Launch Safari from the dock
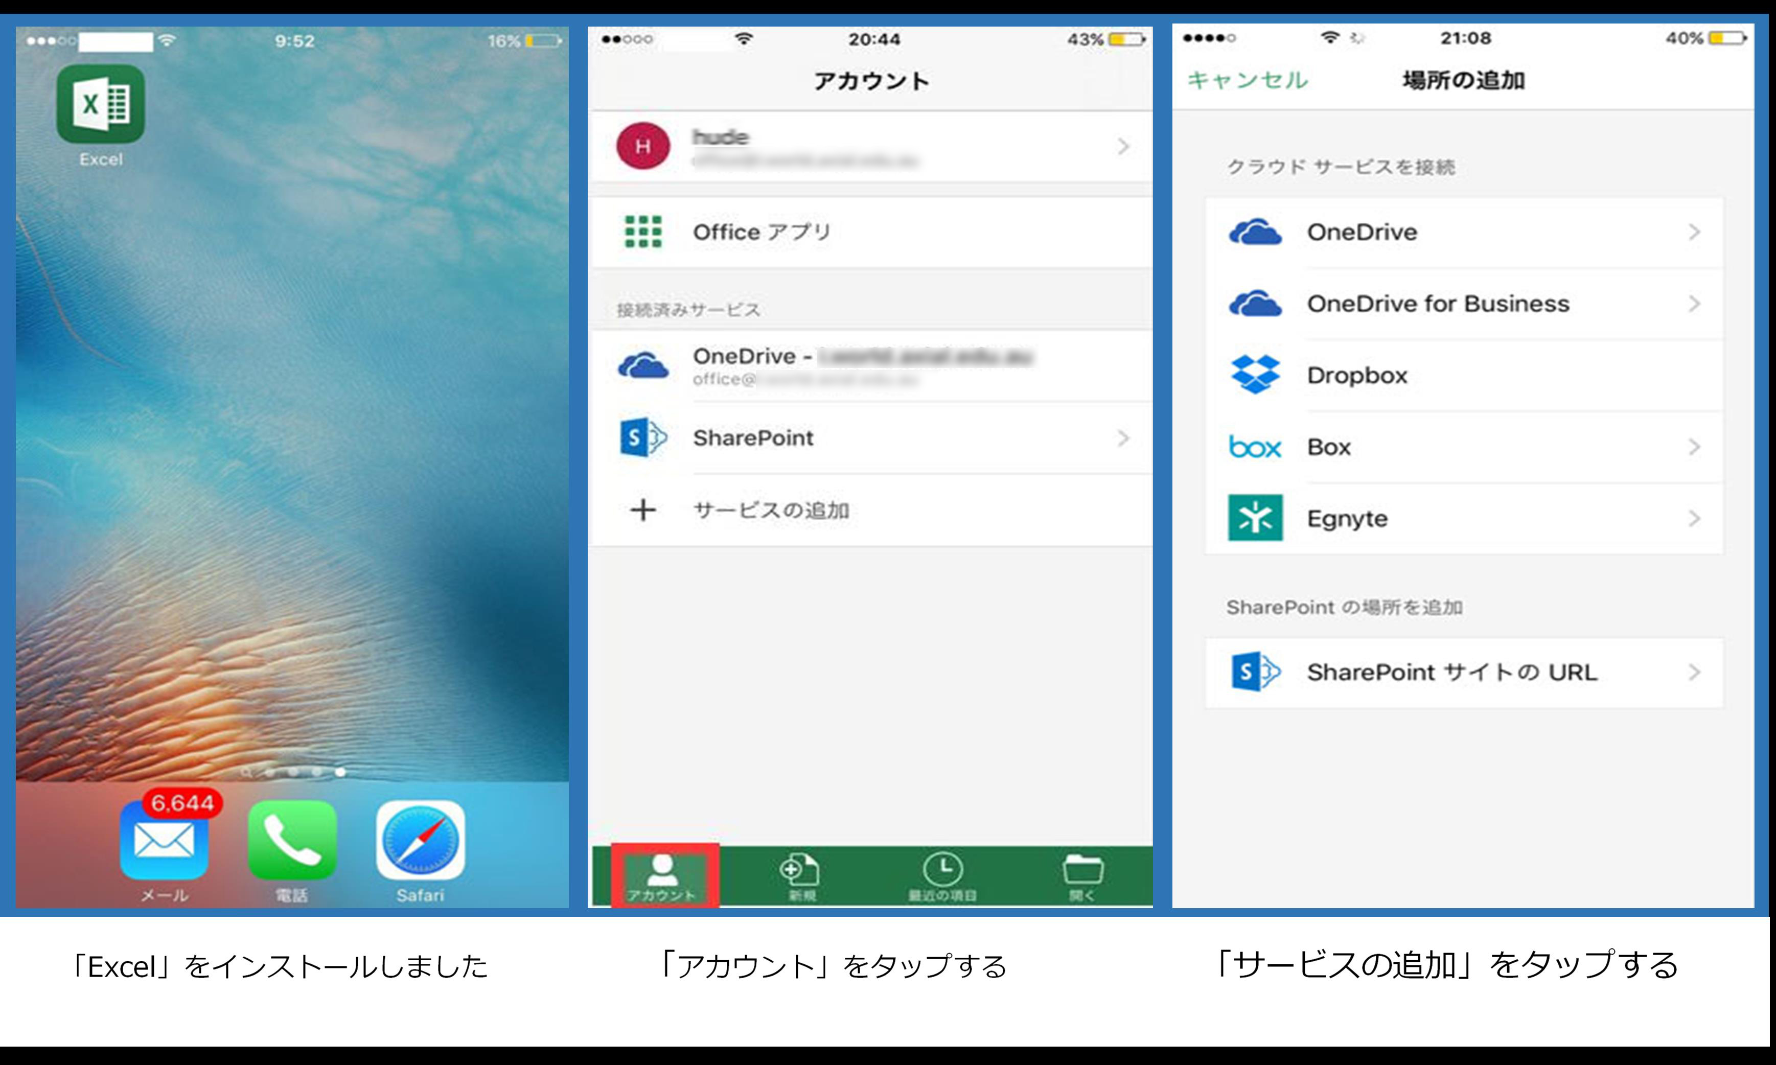This screenshot has height=1065, width=1776. click(421, 840)
